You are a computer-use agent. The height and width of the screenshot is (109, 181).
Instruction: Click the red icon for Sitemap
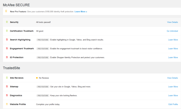7,86
